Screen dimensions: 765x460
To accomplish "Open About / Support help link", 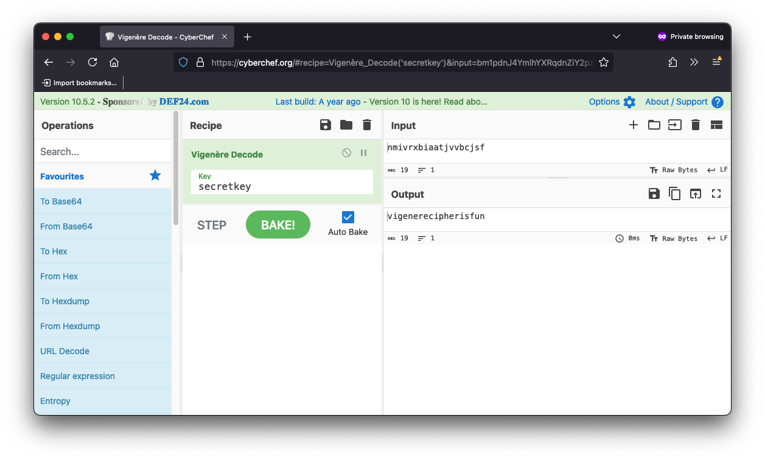I will click(x=684, y=102).
